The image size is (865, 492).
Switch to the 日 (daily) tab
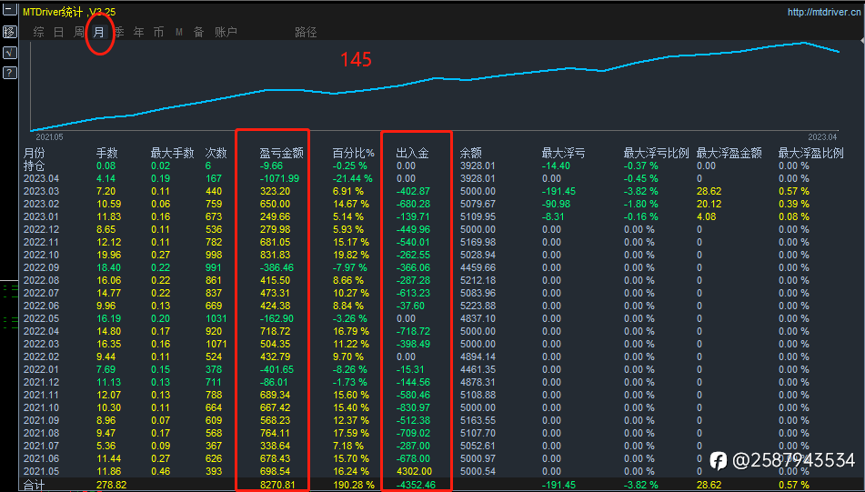tap(58, 32)
